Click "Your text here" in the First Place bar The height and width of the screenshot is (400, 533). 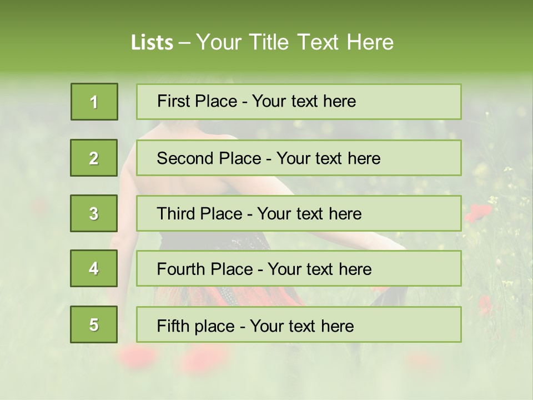[304, 101]
